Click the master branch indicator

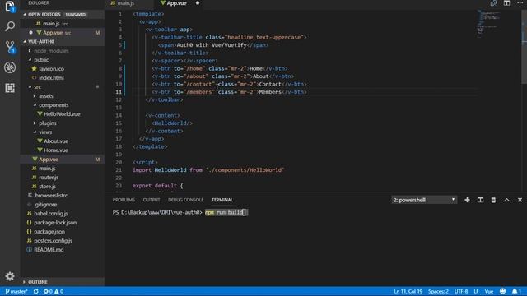(16, 291)
